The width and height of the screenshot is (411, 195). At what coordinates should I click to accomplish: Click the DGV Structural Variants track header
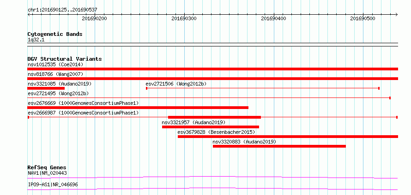pyautogui.click(x=65, y=59)
